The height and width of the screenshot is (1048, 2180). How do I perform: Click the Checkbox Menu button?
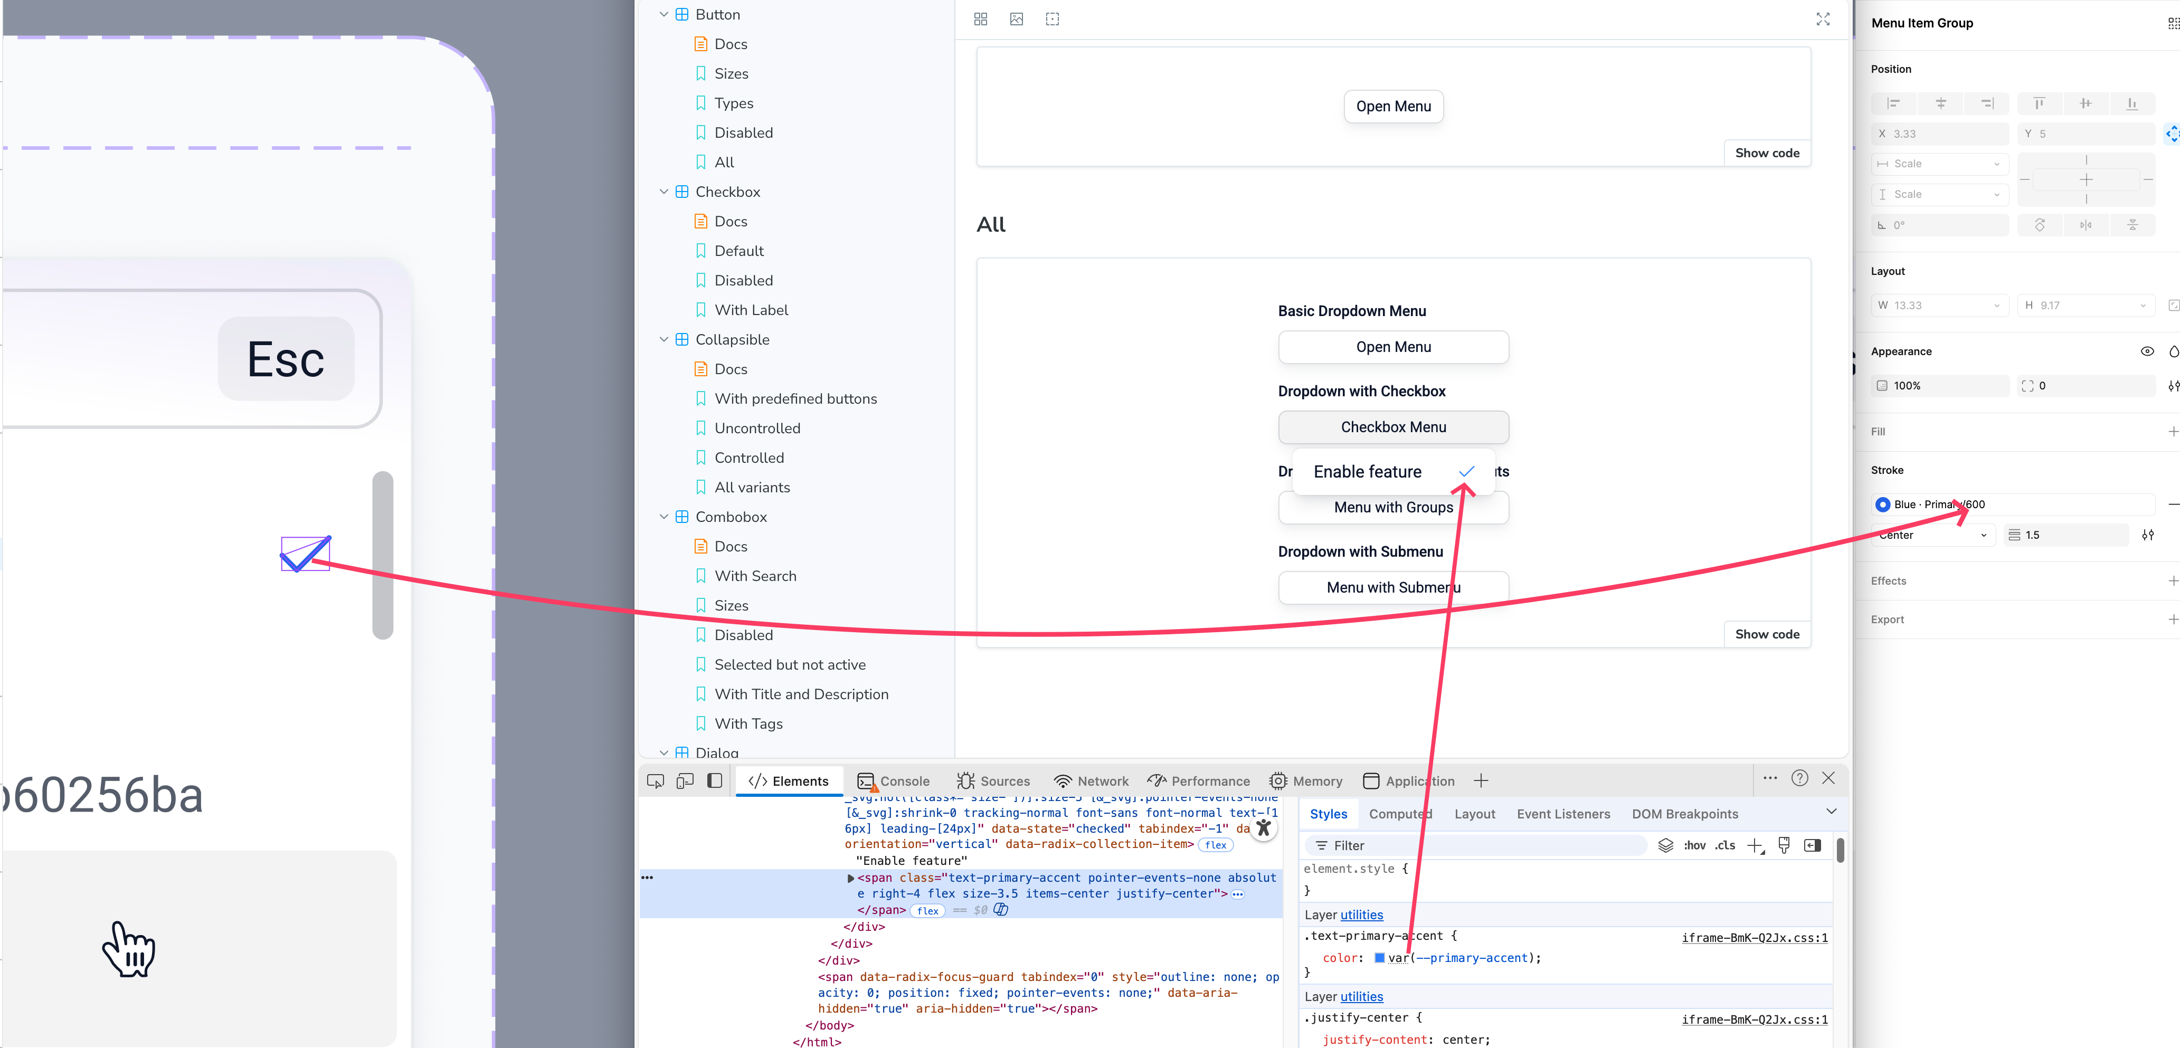click(1393, 427)
